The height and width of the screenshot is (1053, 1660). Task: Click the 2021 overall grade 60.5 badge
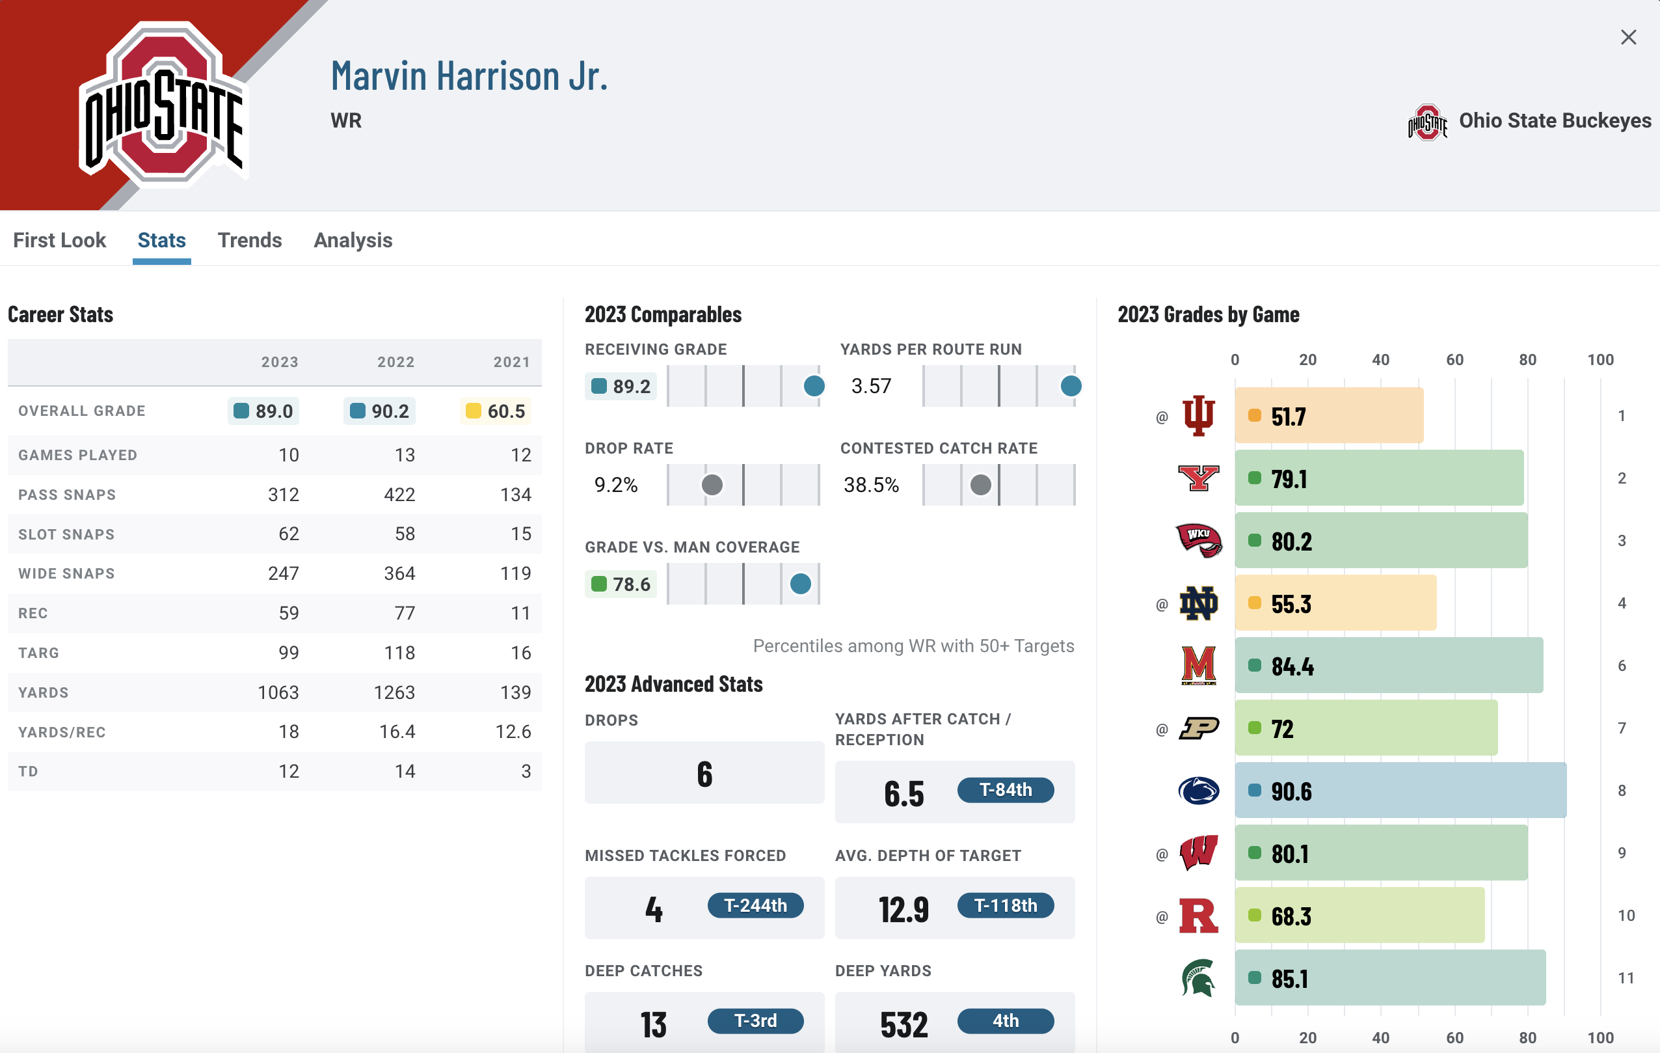click(495, 411)
